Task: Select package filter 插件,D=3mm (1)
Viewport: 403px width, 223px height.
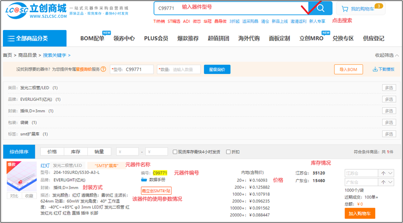Action: pyautogui.click(x=37, y=111)
